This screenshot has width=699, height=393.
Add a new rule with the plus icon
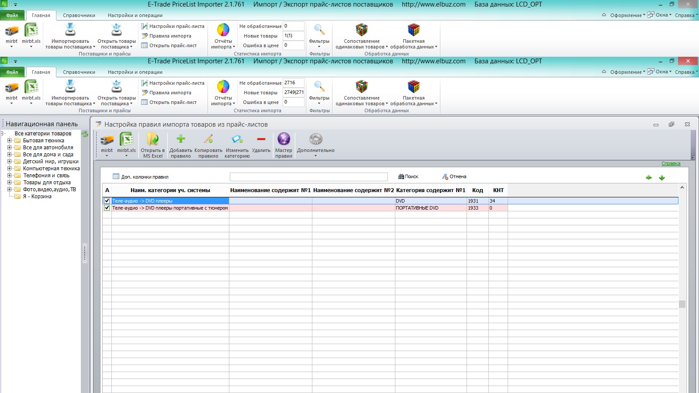point(180,145)
